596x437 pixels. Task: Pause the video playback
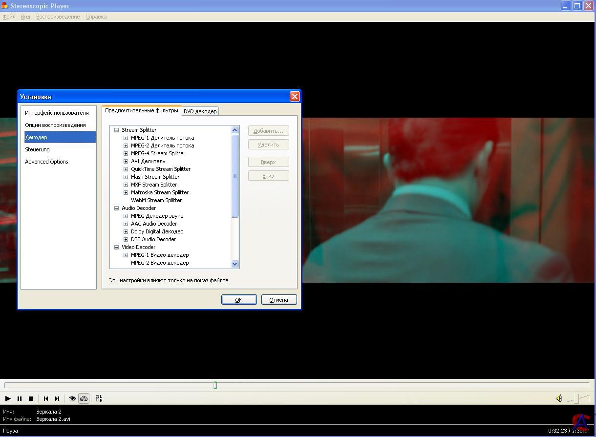tap(20, 398)
